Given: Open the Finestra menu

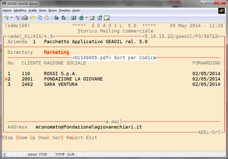Looking at the screenshot, I should [64, 10].
